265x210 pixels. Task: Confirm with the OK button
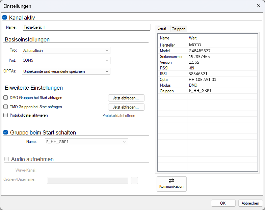(223, 203)
